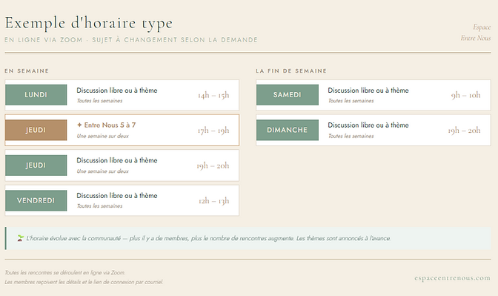498x296 pixels.
Task: Click Lundi's Discussion libre ou à thème title
Action: click(x=117, y=91)
